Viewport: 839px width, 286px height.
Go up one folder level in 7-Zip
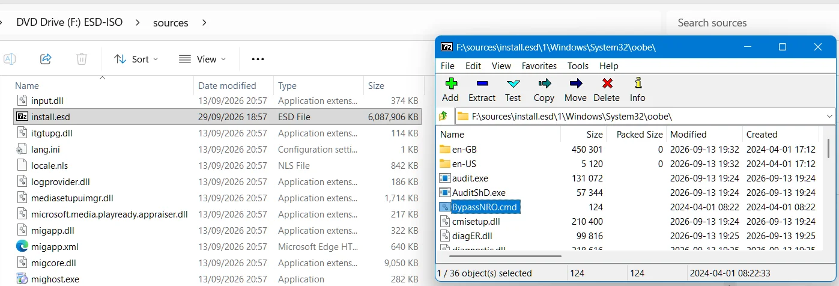[x=443, y=115]
